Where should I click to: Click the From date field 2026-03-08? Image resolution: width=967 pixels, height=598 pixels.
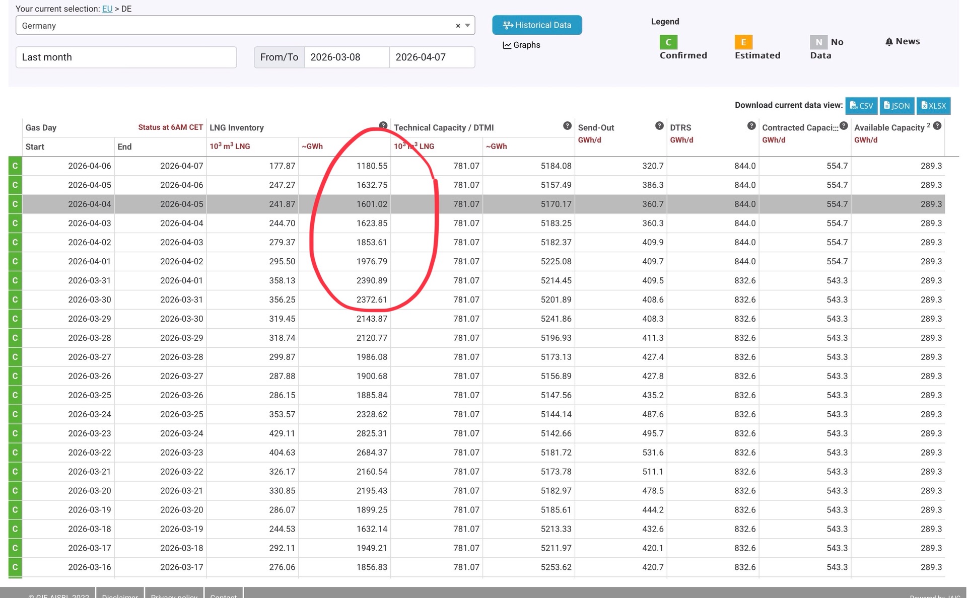[347, 57]
